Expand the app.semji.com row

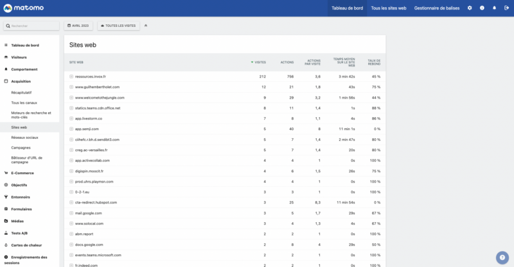(71, 129)
